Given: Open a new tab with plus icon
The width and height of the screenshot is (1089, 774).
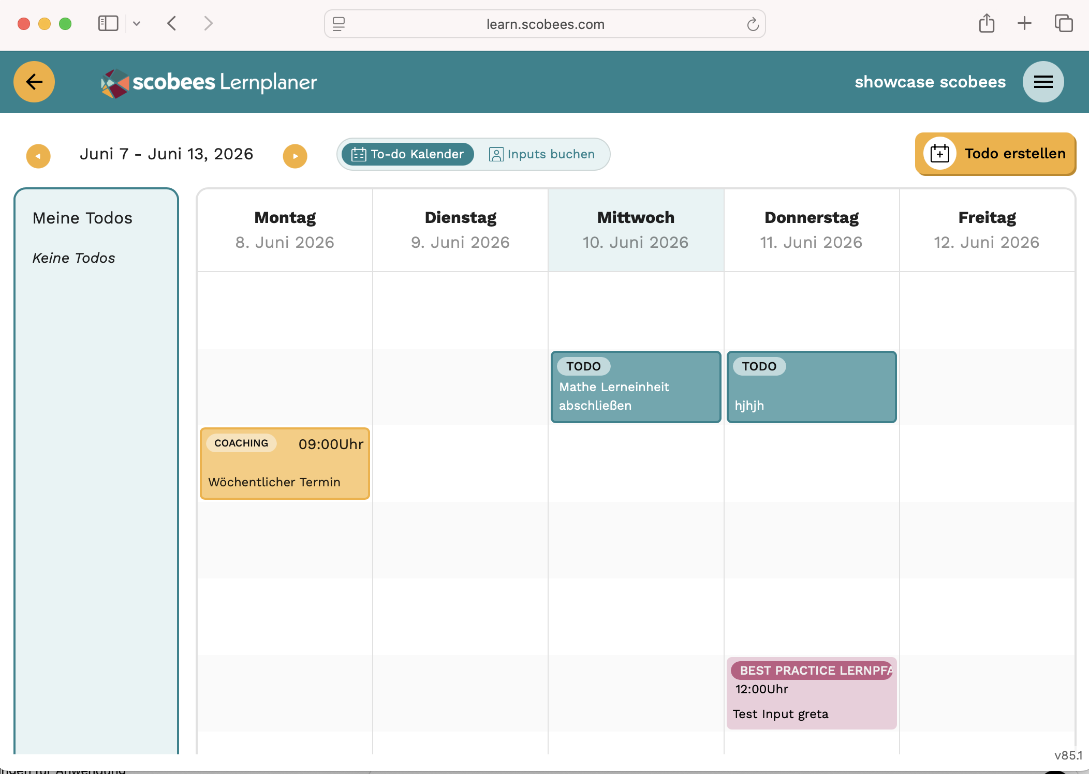Looking at the screenshot, I should tap(1024, 23).
